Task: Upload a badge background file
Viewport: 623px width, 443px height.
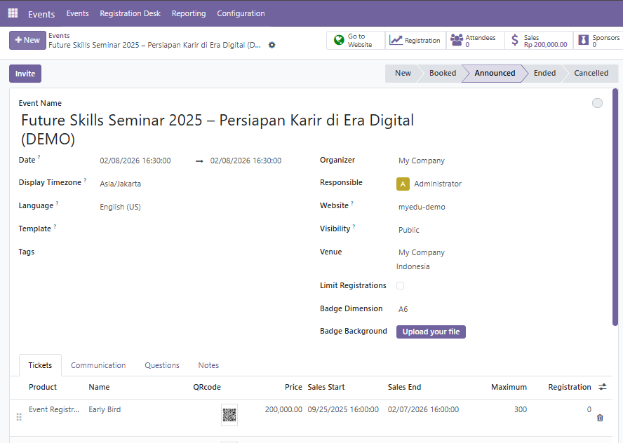Action: [431, 332]
